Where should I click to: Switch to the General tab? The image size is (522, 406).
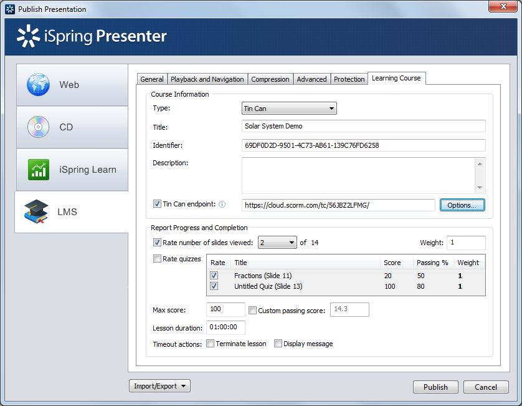pos(152,79)
